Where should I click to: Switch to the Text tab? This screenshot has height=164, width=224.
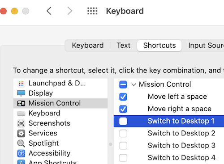pyautogui.click(x=124, y=46)
